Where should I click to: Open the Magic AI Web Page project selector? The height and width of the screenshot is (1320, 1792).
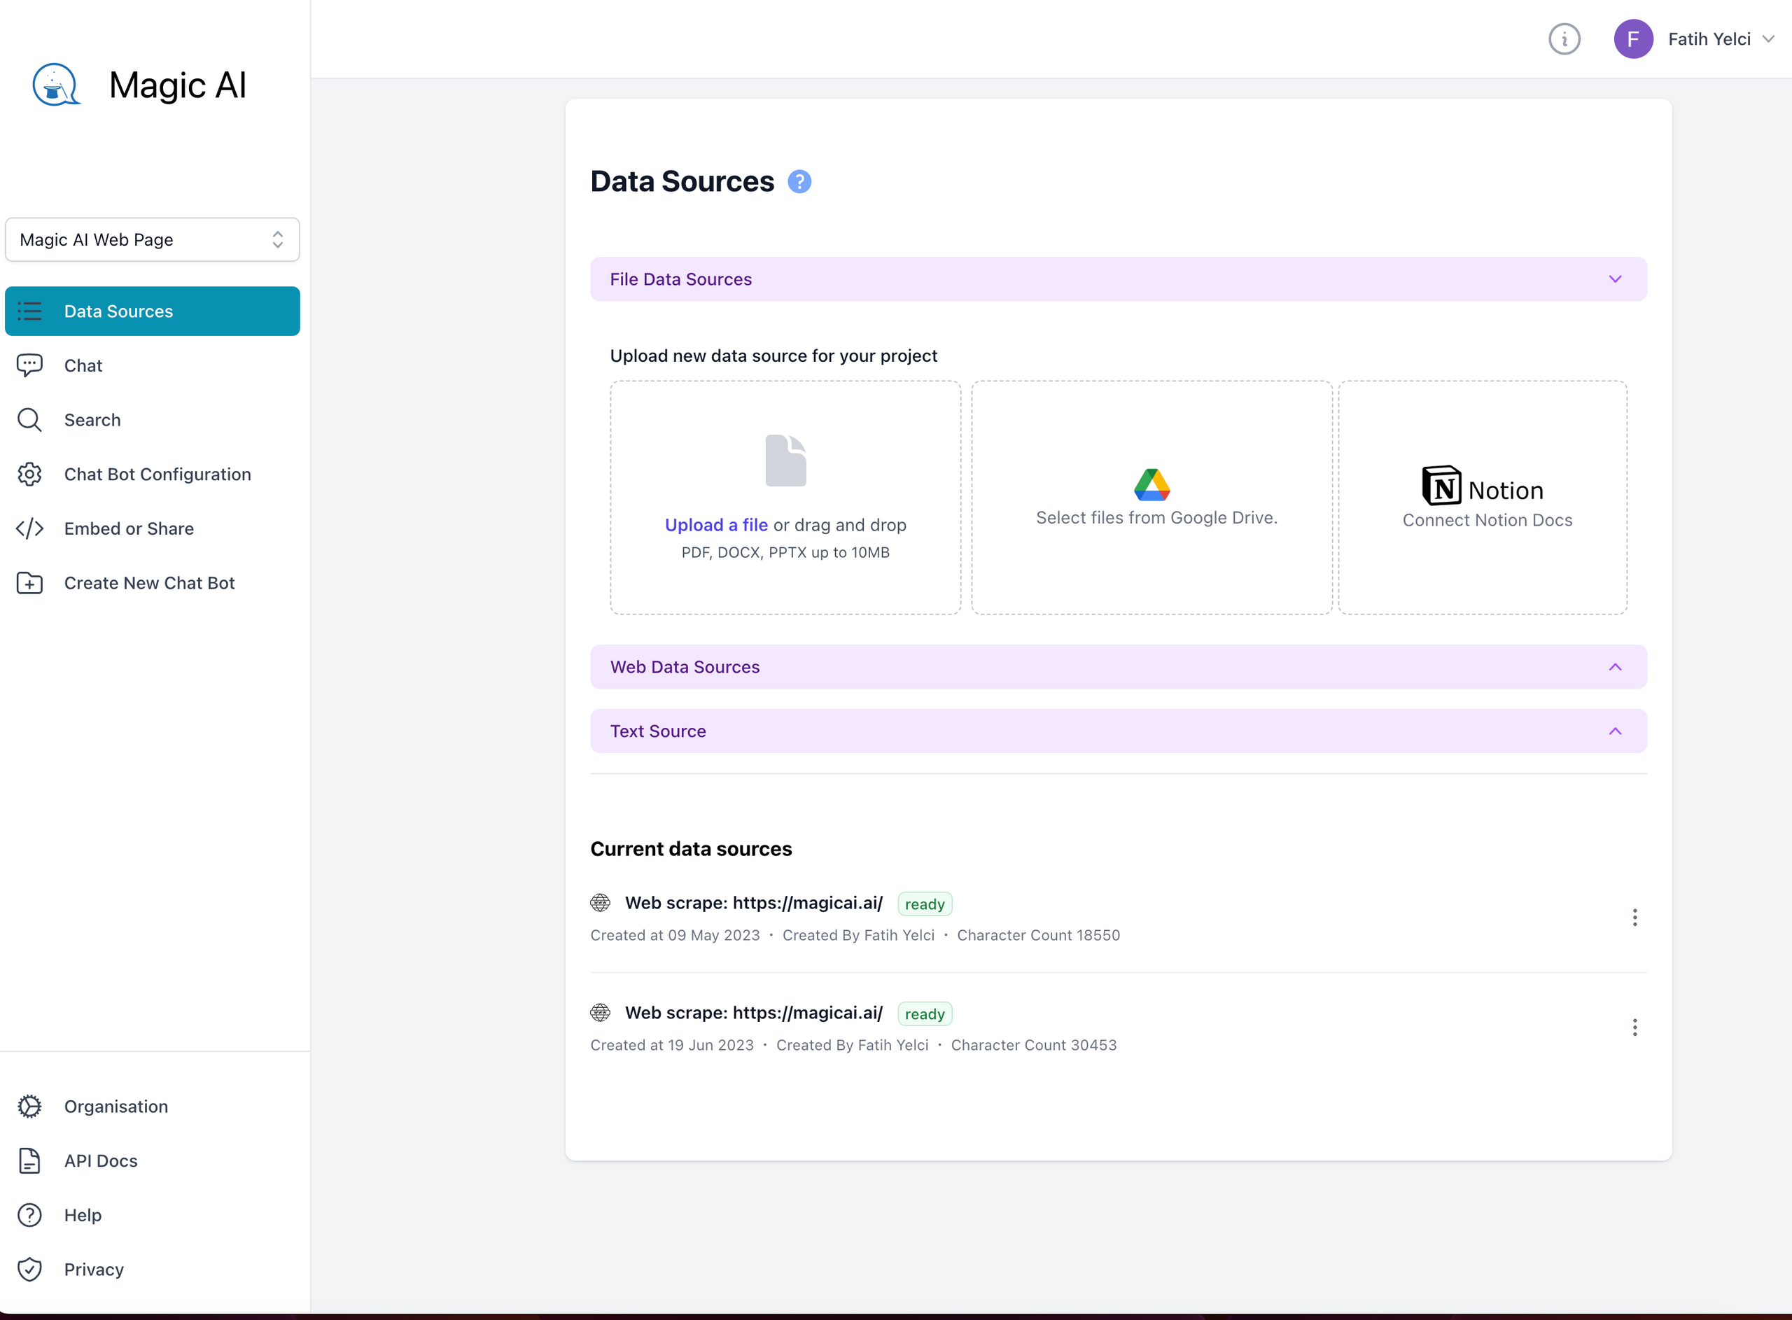(153, 239)
